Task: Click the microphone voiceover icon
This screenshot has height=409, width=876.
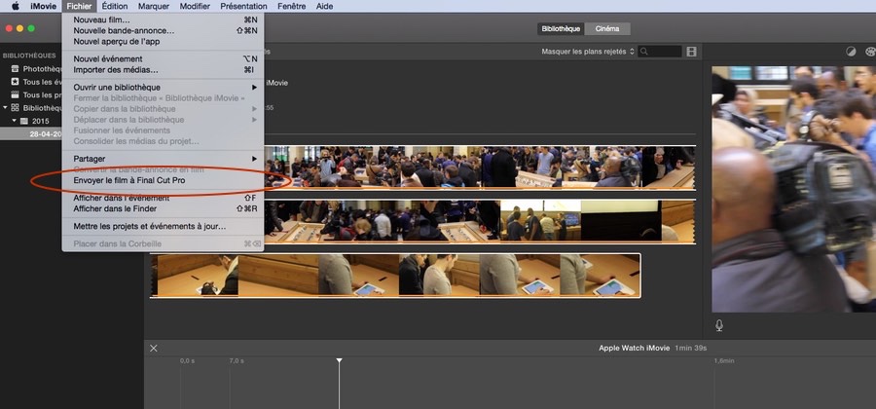Action: pos(719,325)
